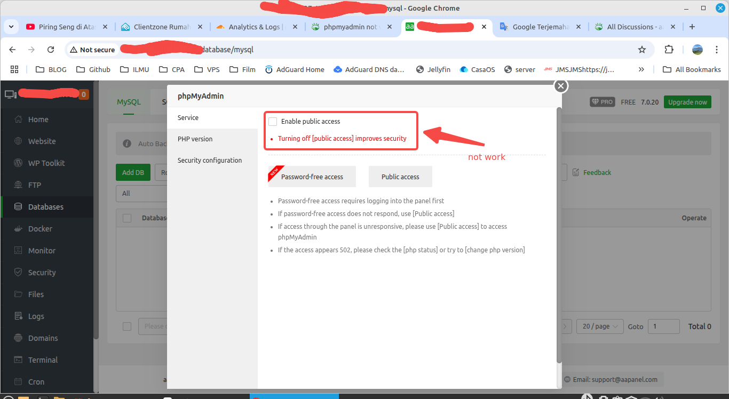Open the All Bookmarks folder

[x=692, y=69]
